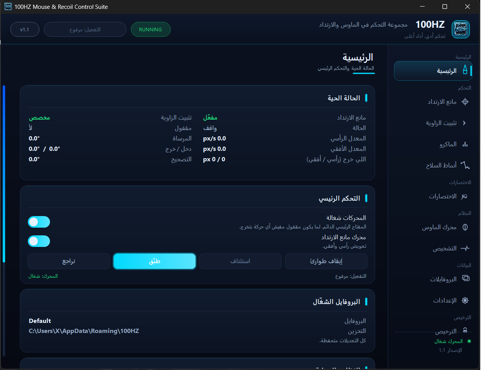Open the تثبيت الزاوية sidebar page
This screenshot has width=481, height=370.
pyautogui.click(x=433, y=123)
